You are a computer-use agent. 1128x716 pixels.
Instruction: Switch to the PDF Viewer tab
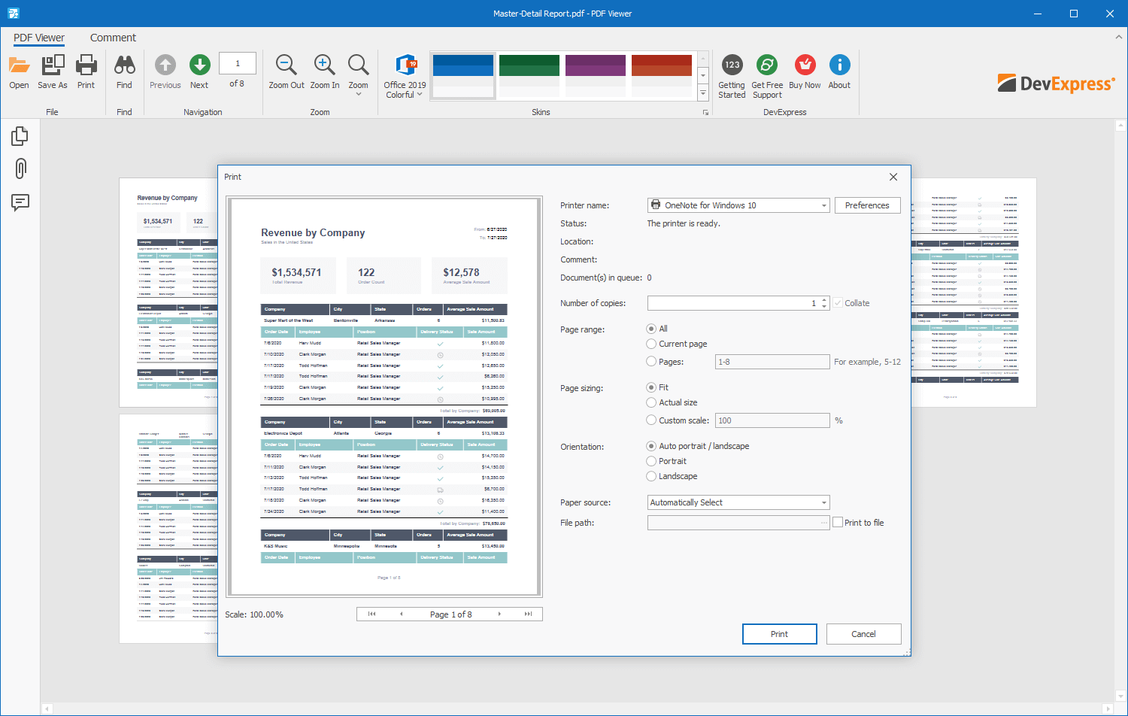(x=39, y=38)
